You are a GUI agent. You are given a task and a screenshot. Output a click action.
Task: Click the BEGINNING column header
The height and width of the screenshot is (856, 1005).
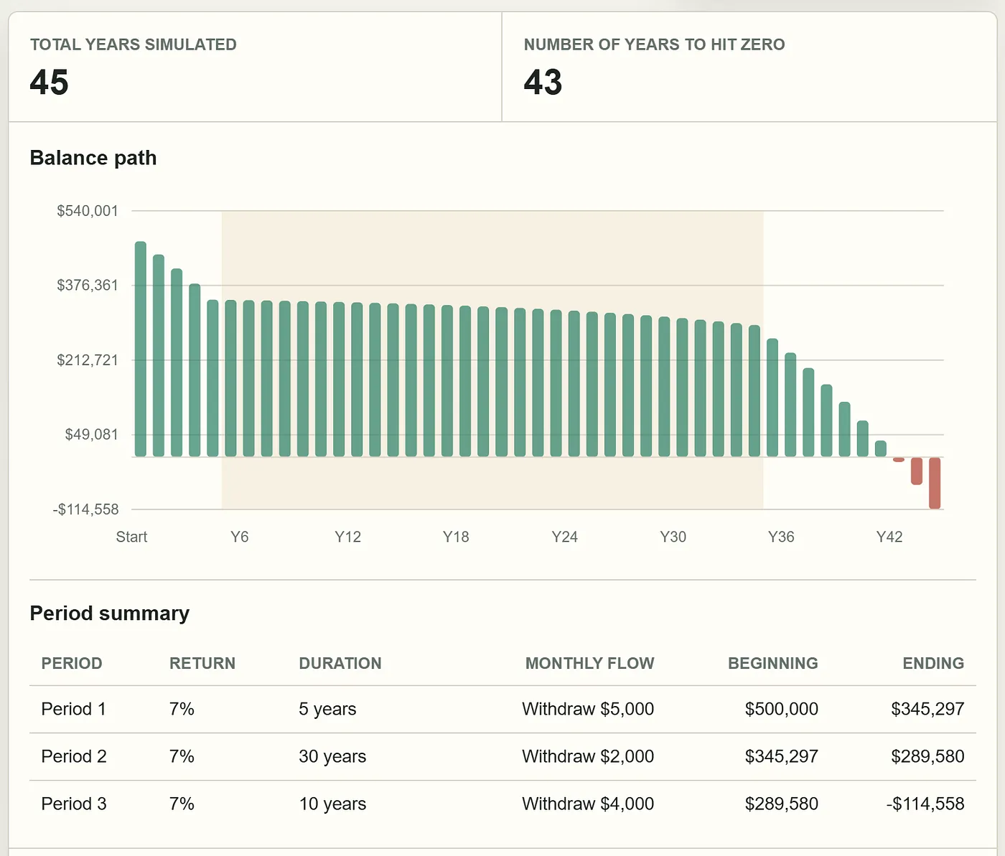point(773,663)
